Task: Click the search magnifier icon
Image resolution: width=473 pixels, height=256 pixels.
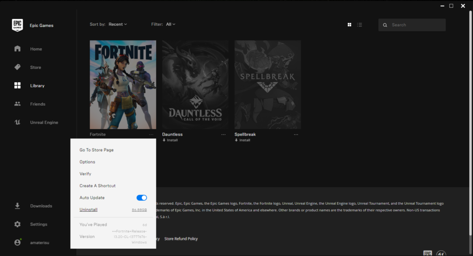Action: (x=385, y=25)
